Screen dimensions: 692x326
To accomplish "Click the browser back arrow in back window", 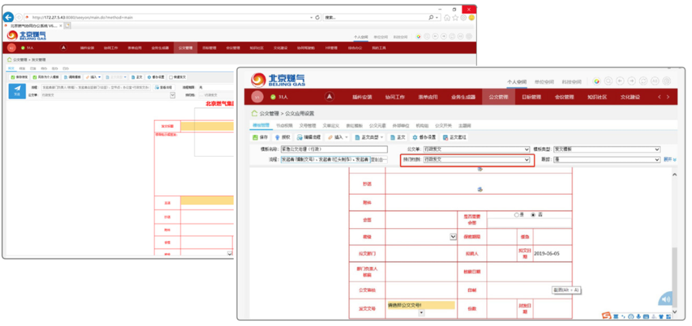I will [x=8, y=17].
